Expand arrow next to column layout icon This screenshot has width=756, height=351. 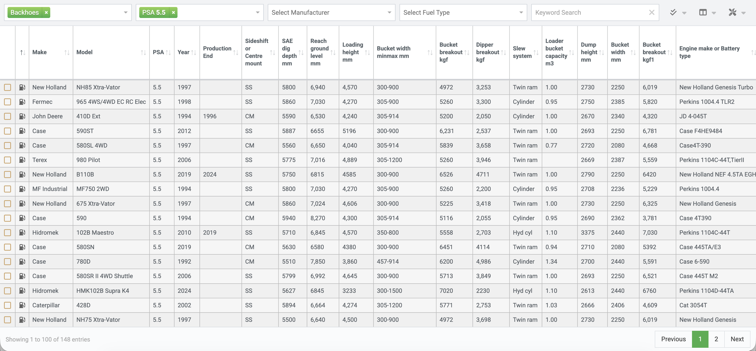714,13
